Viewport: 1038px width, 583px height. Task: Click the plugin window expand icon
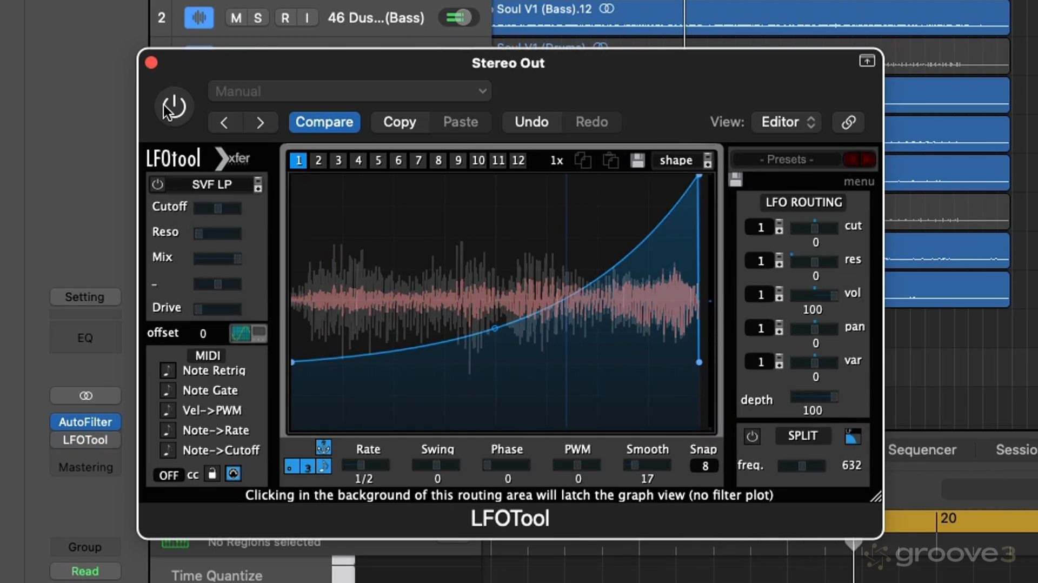click(867, 61)
